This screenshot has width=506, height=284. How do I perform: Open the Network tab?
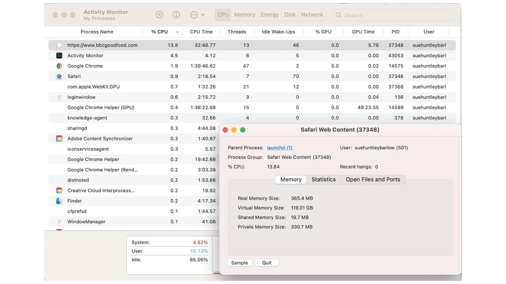click(312, 15)
